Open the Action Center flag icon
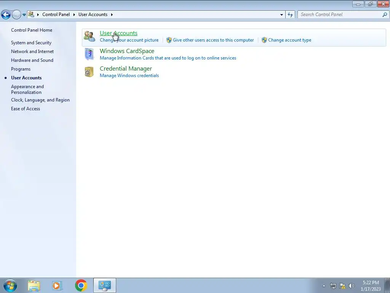The image size is (390, 293). 342,286
